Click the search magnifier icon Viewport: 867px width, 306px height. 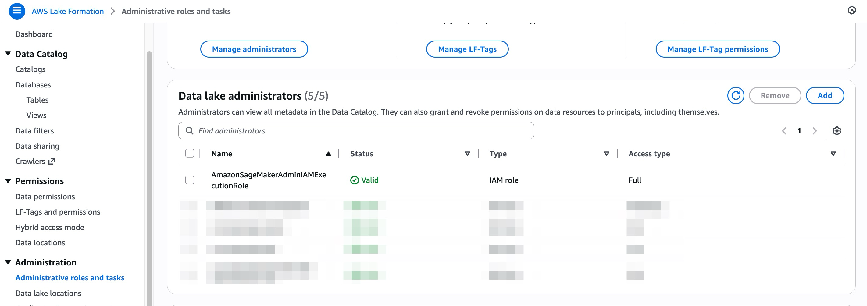pos(190,131)
